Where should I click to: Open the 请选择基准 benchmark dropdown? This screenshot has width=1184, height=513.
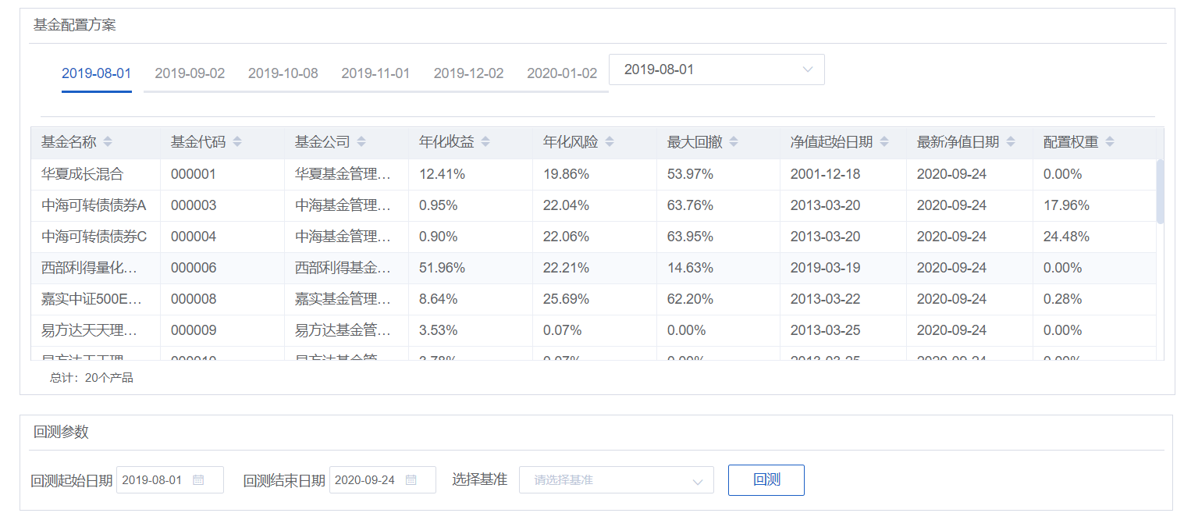tap(616, 479)
